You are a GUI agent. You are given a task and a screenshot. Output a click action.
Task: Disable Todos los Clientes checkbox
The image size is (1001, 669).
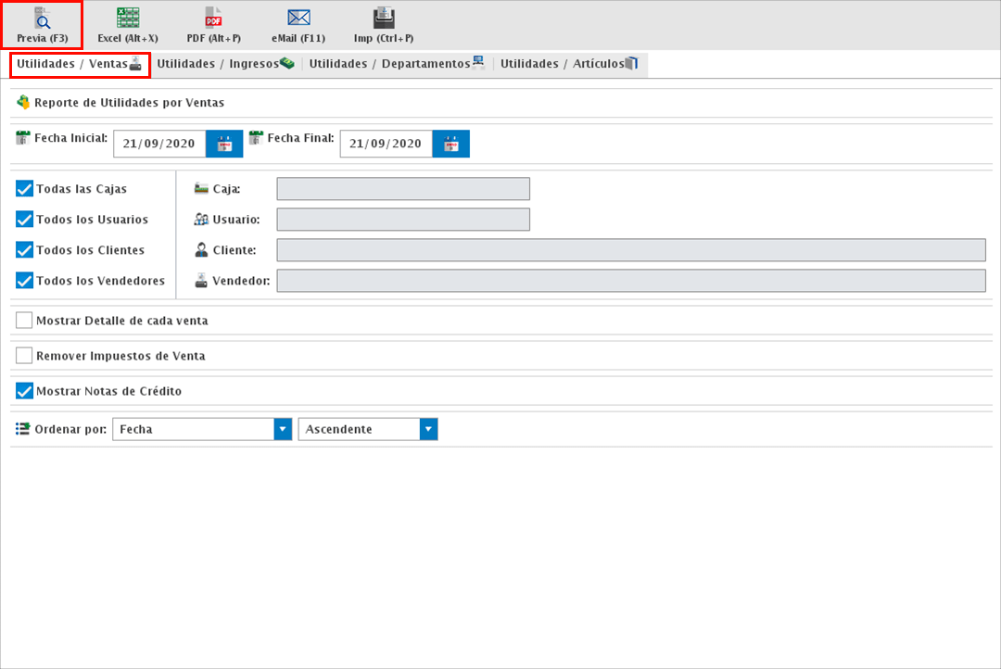point(25,250)
